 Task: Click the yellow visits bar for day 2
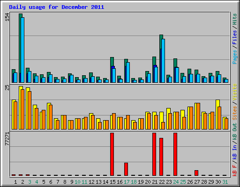(x=20, y=108)
